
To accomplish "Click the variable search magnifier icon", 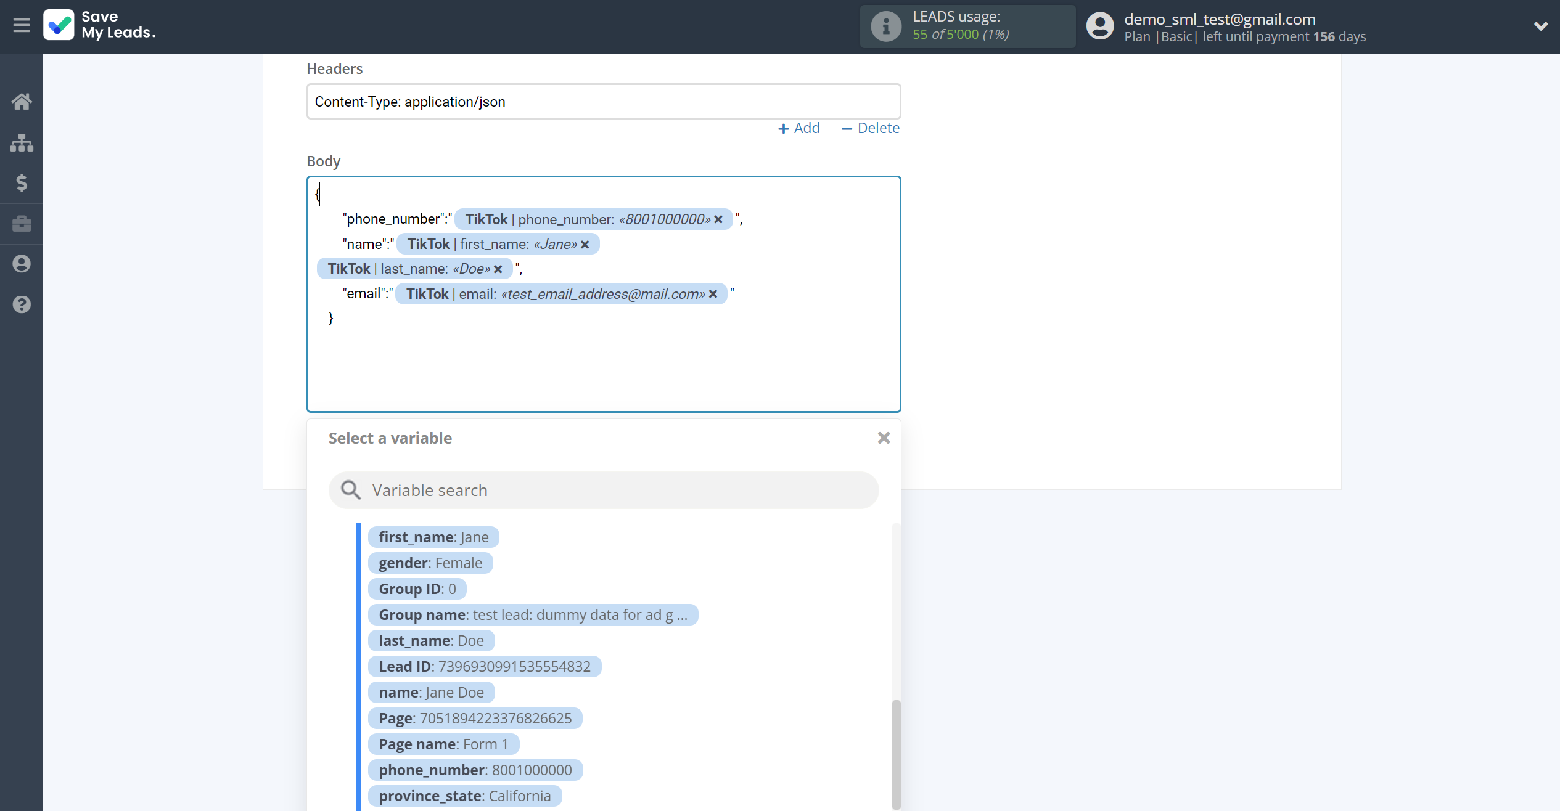I will [x=351, y=491].
